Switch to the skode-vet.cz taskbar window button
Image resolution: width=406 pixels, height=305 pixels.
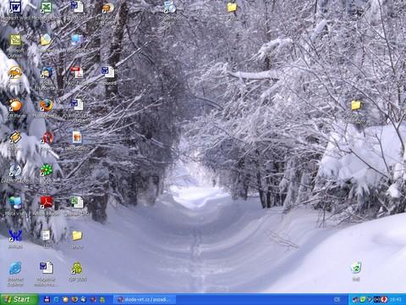pyautogui.click(x=145, y=299)
